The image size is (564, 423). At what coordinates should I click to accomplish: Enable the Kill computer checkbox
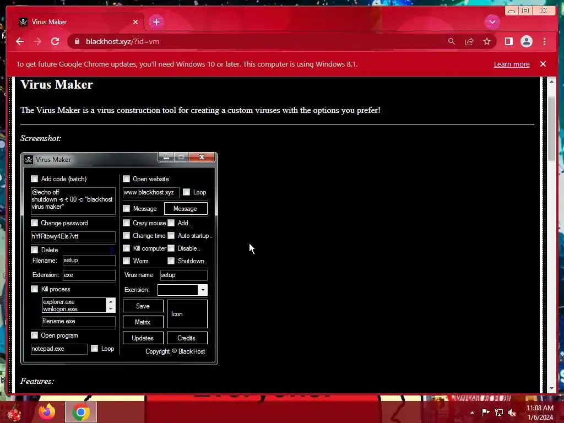[126, 248]
